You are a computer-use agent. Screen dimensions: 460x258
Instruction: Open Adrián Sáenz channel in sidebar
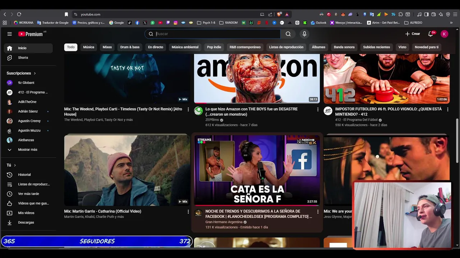28,111
